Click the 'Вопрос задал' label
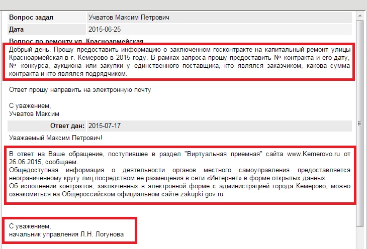 point(31,17)
